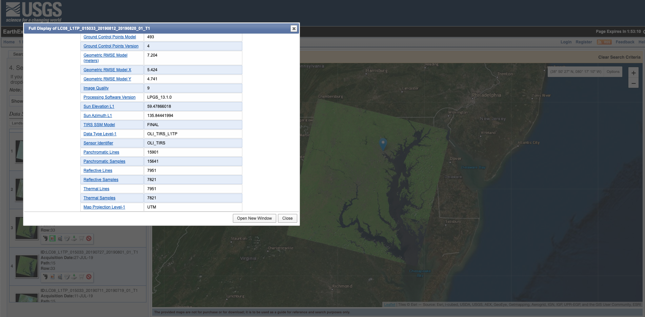Open the Login link

[566, 42]
